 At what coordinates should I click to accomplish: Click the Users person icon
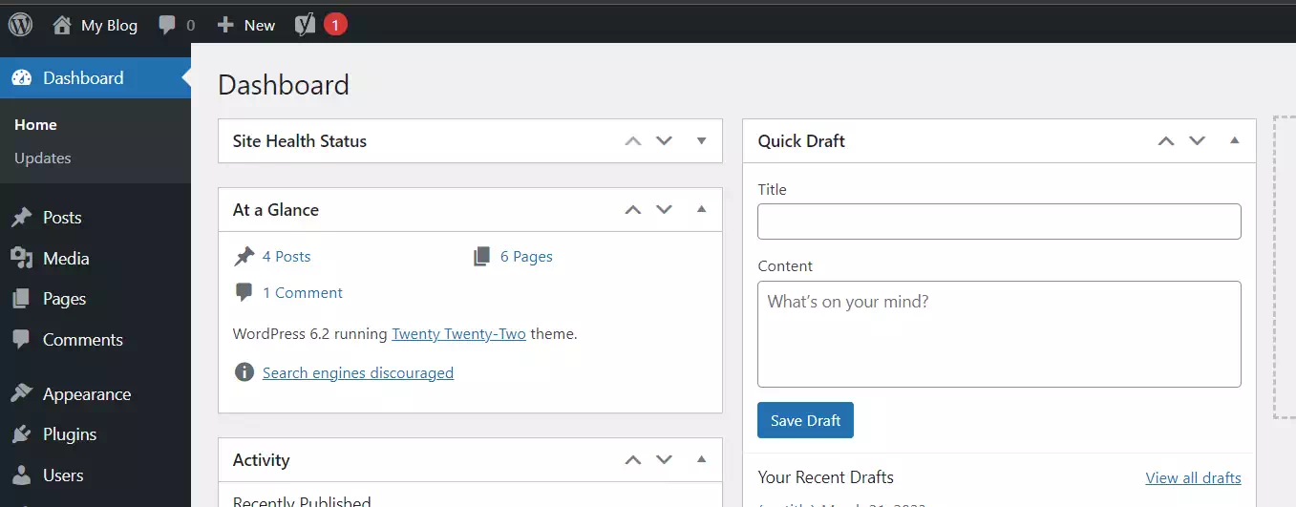point(21,475)
